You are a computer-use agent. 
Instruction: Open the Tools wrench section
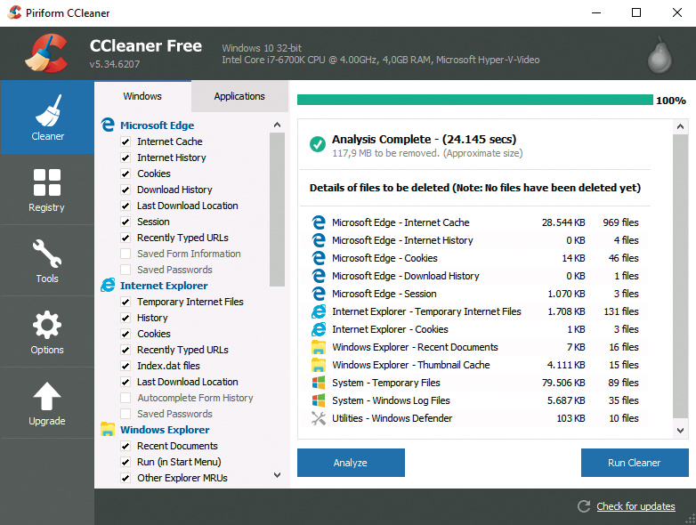[47, 261]
